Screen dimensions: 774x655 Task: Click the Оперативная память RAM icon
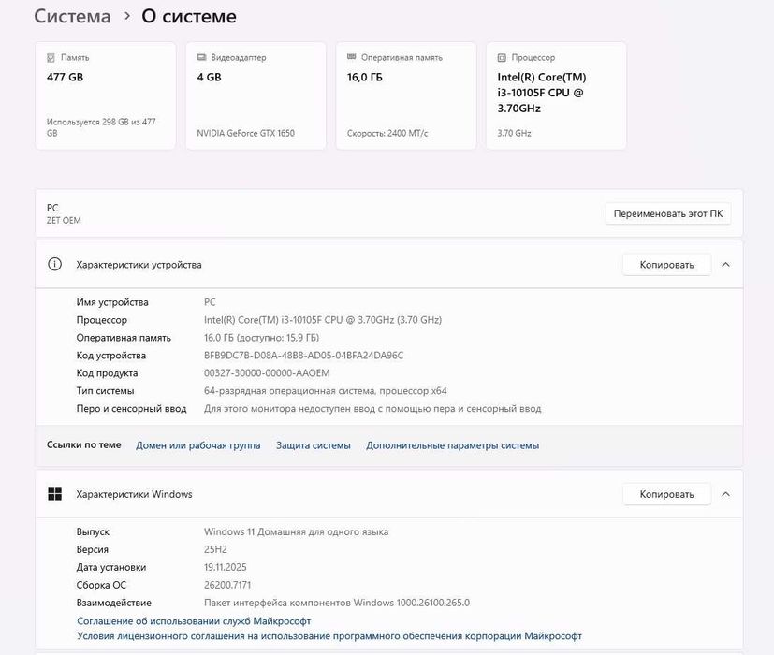(x=352, y=57)
